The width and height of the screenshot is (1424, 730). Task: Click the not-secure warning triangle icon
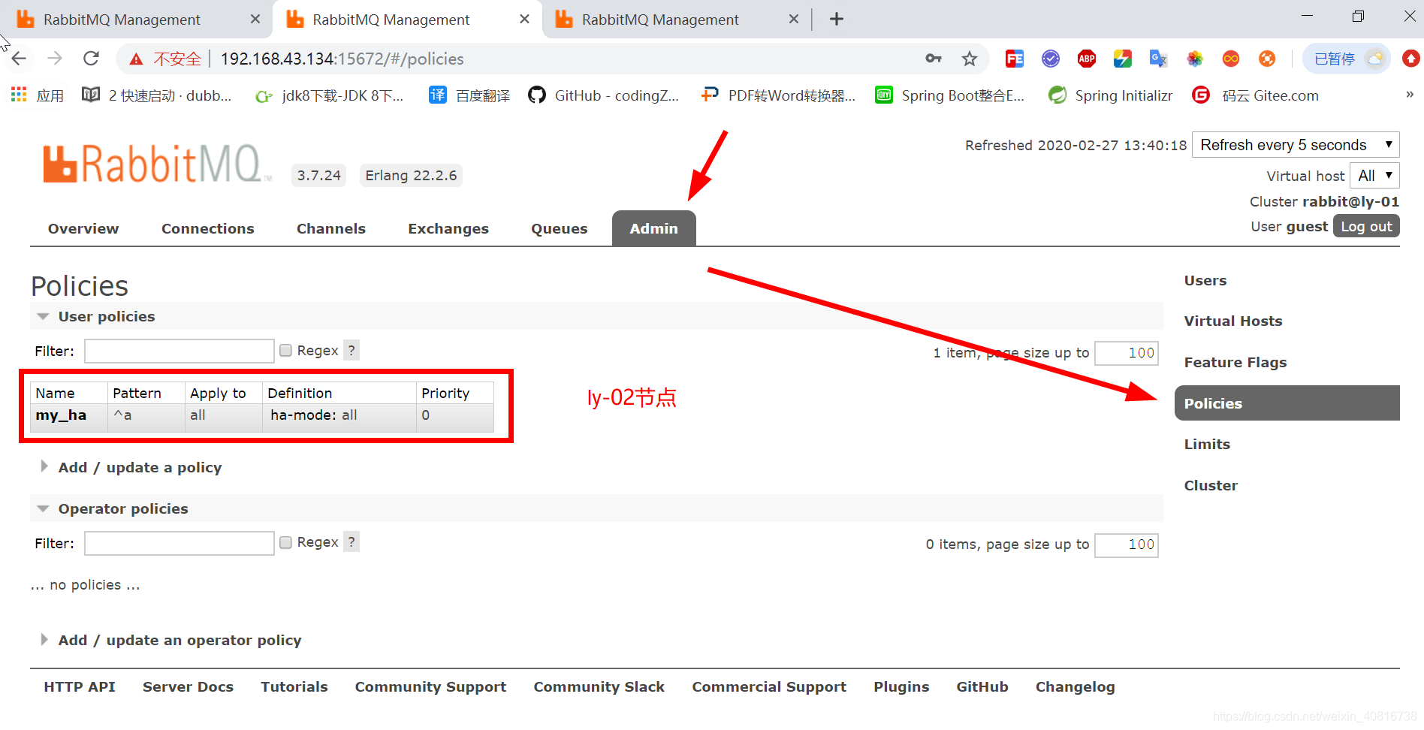pos(136,59)
